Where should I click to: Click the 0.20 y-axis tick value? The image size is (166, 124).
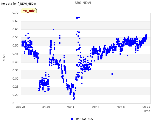[16, 95]
